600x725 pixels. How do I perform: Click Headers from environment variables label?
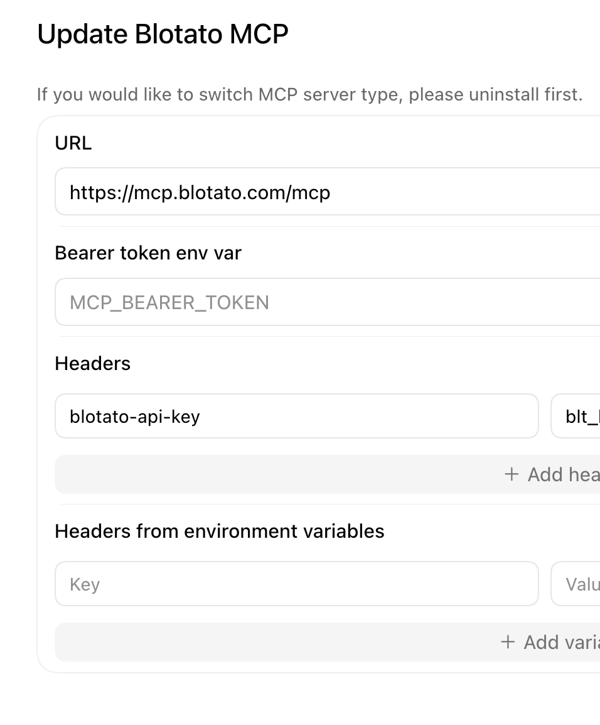220,531
